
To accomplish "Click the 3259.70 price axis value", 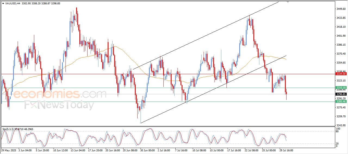I will tap(341, 117).
